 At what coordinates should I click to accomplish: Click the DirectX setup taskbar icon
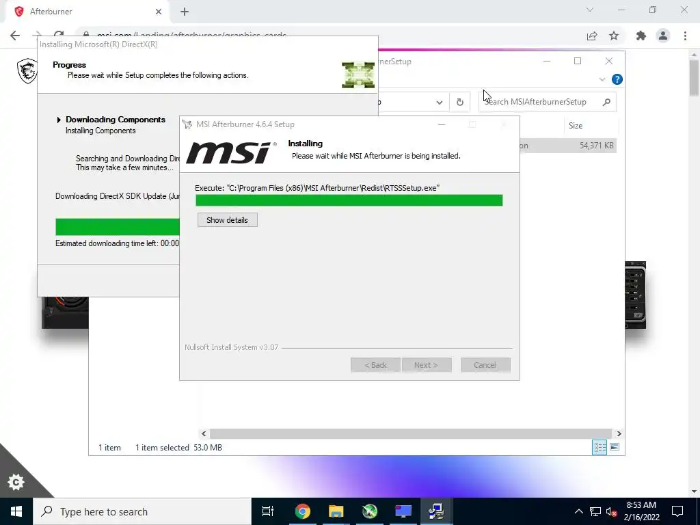[x=369, y=511]
